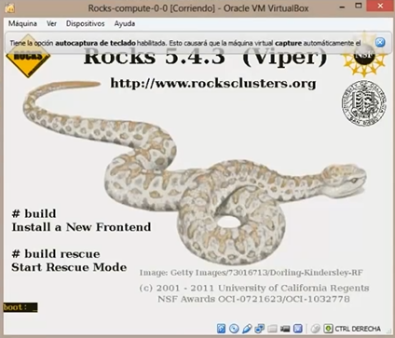Open the USB devices status icon
Screen dimensions: 395x338
coord(247,329)
